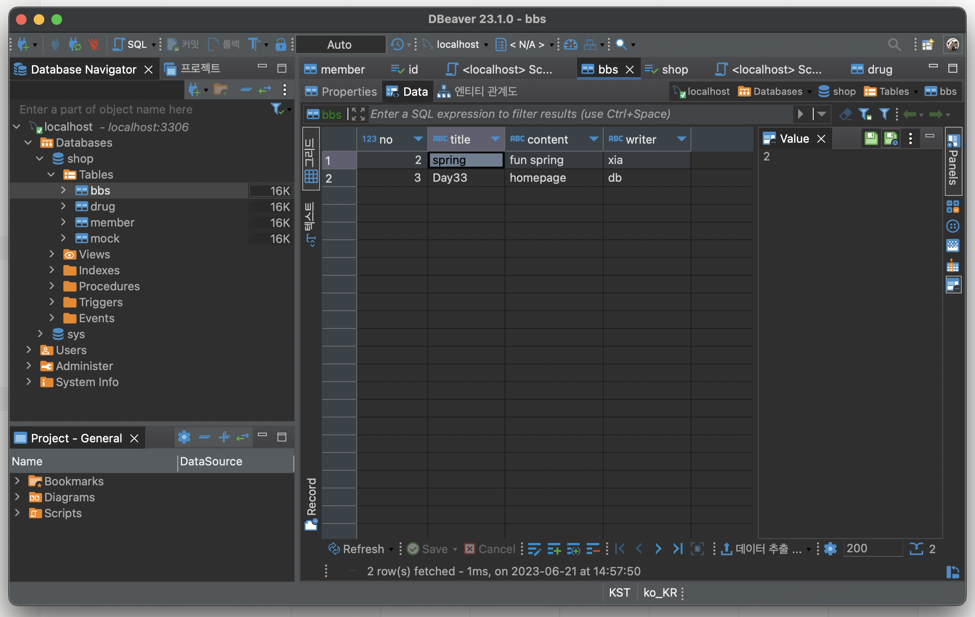Click the add row icon
This screenshot has width=975, height=617.
[554, 549]
